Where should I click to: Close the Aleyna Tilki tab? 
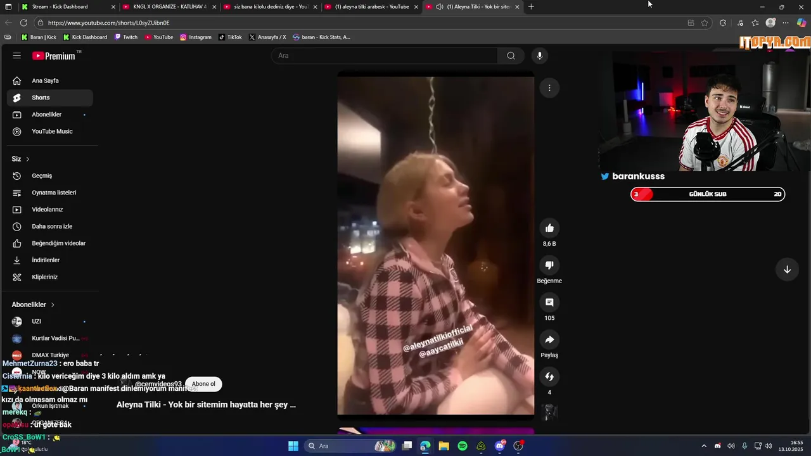518,7
